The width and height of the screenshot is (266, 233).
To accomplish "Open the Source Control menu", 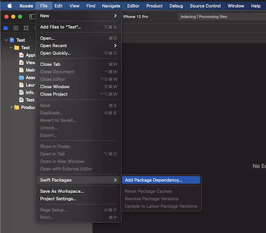I will point(205,6).
